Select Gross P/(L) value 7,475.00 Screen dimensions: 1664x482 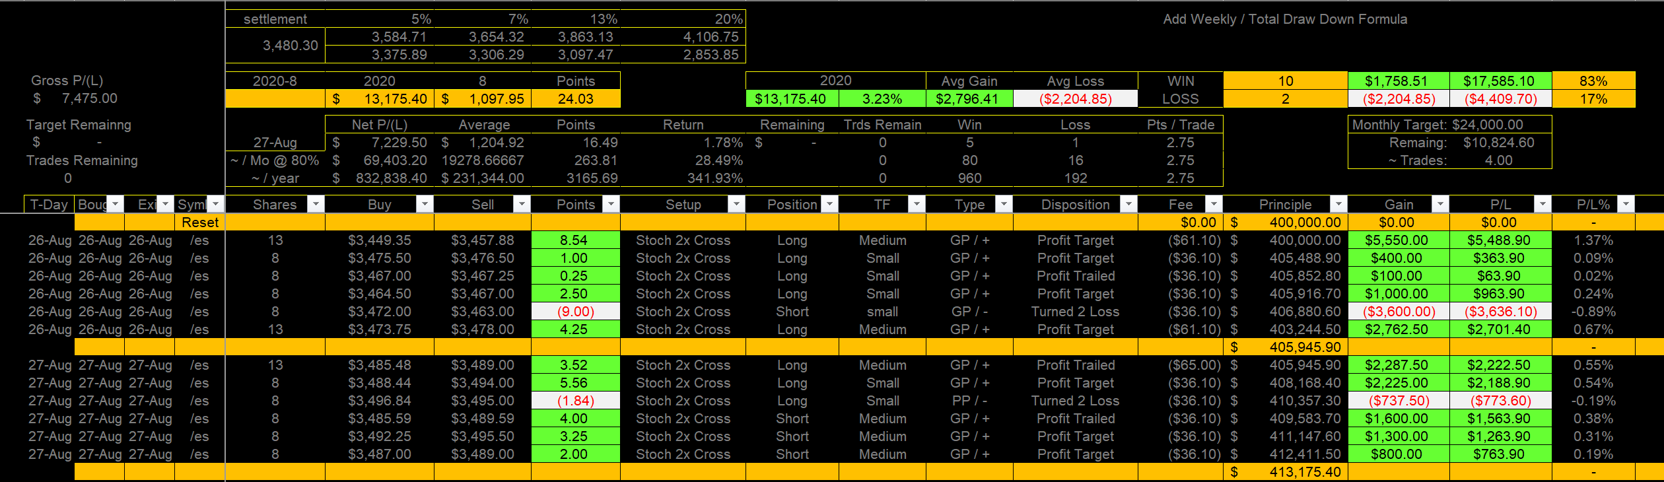pyautogui.click(x=75, y=98)
